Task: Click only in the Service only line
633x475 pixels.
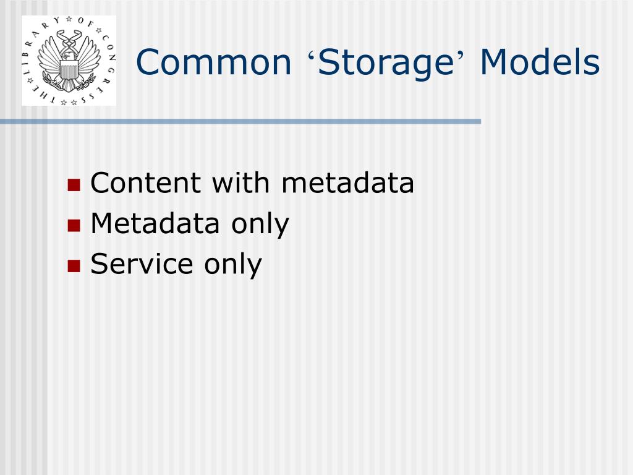Action: coord(233,266)
